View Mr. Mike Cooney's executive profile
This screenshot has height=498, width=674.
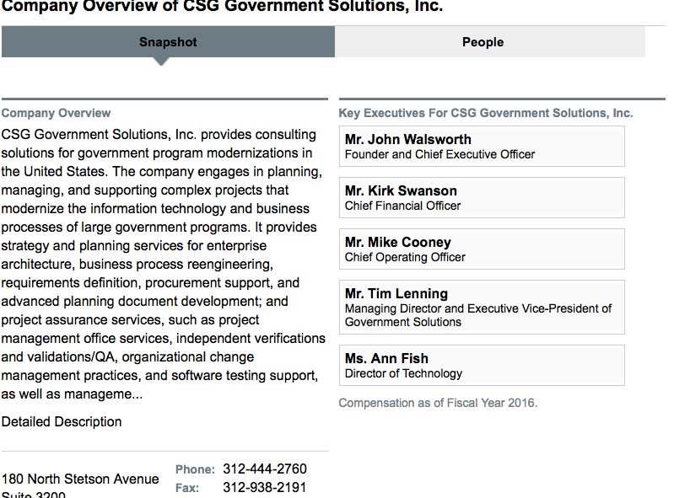tap(398, 243)
